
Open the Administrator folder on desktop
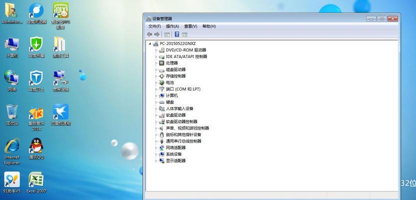pos(11,13)
